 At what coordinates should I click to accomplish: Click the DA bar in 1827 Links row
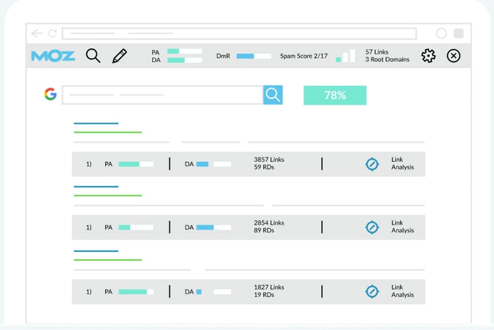click(213, 292)
